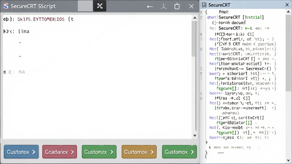292x164 pixels.
Task: Click the 'hecrtrejecs' code line
Action: click(x=239, y=138)
